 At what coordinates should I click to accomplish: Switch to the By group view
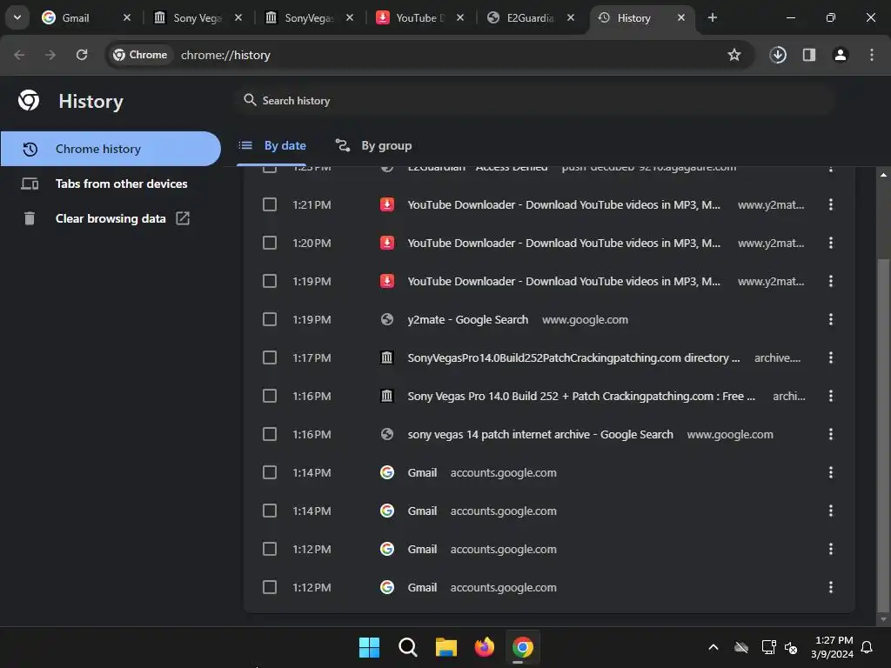(x=373, y=145)
